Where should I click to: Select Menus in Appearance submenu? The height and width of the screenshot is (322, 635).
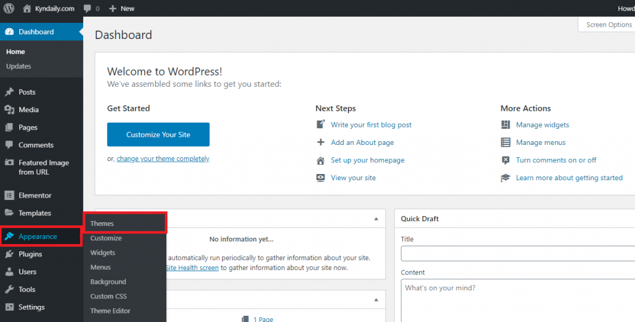click(x=100, y=268)
